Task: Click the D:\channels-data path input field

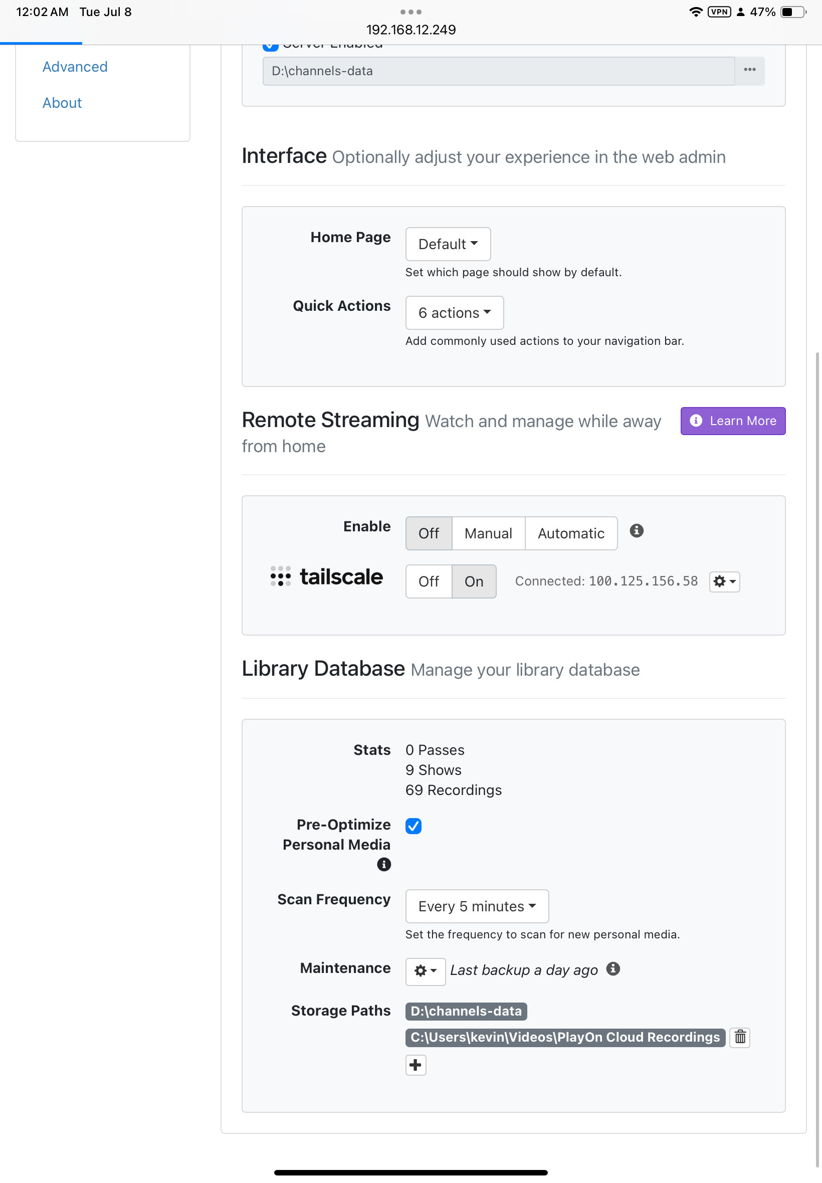Action: [498, 71]
